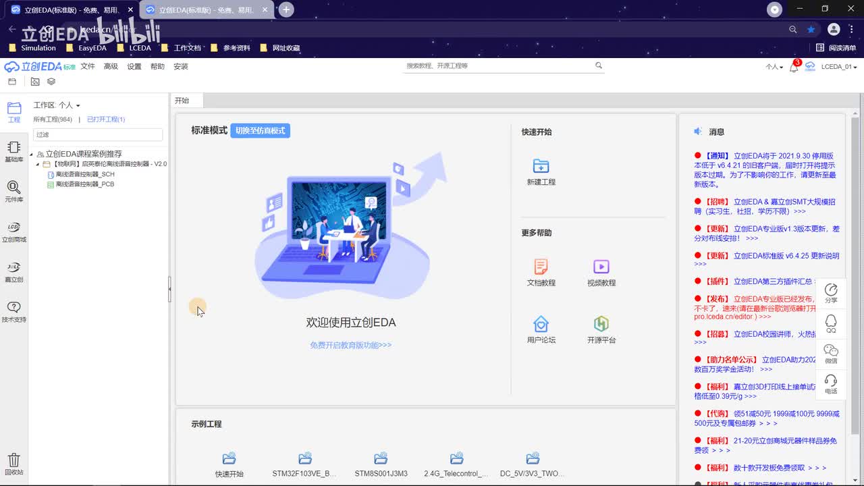Open the 快速开始 example project
The height and width of the screenshot is (486, 864).
229,464
